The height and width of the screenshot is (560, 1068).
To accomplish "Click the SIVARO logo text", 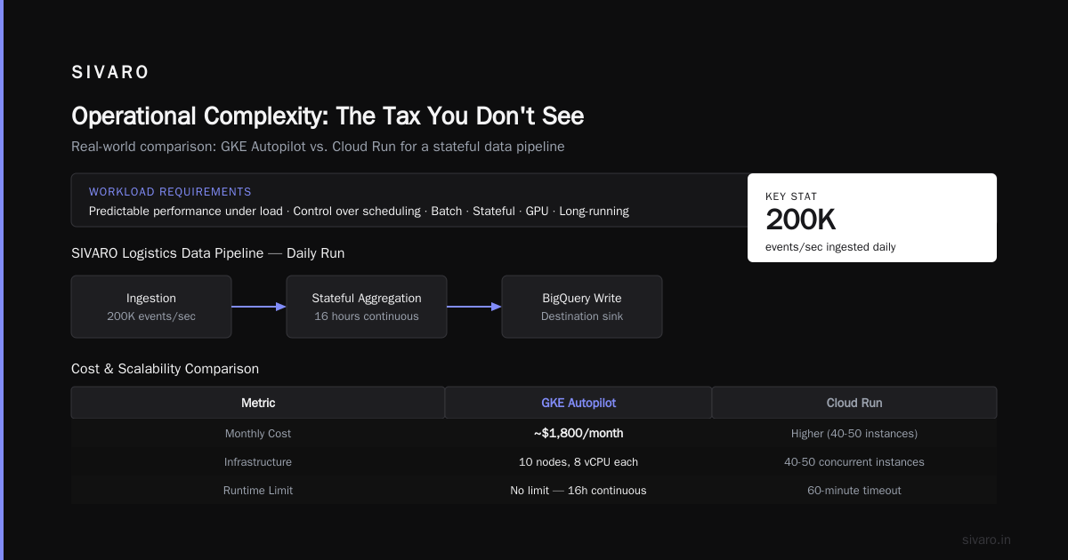I will [x=110, y=73].
